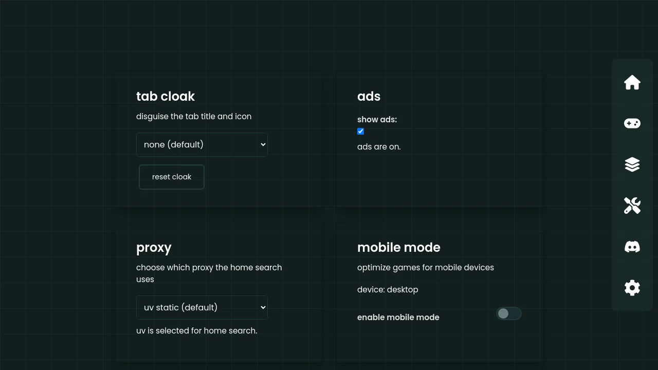Click the "mobile mode" section heading

(398, 248)
